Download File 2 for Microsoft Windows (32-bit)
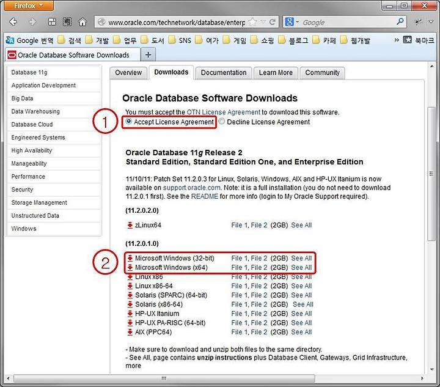 pos(258,258)
